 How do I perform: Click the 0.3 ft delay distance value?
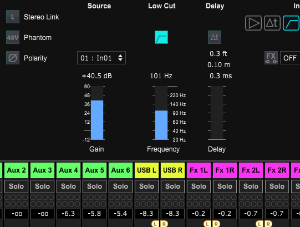218,54
